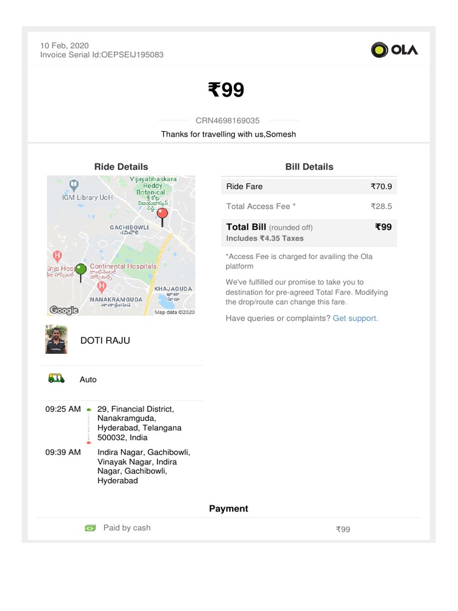
Task: Click the IGM Library UoH marker
Action: (x=74, y=184)
